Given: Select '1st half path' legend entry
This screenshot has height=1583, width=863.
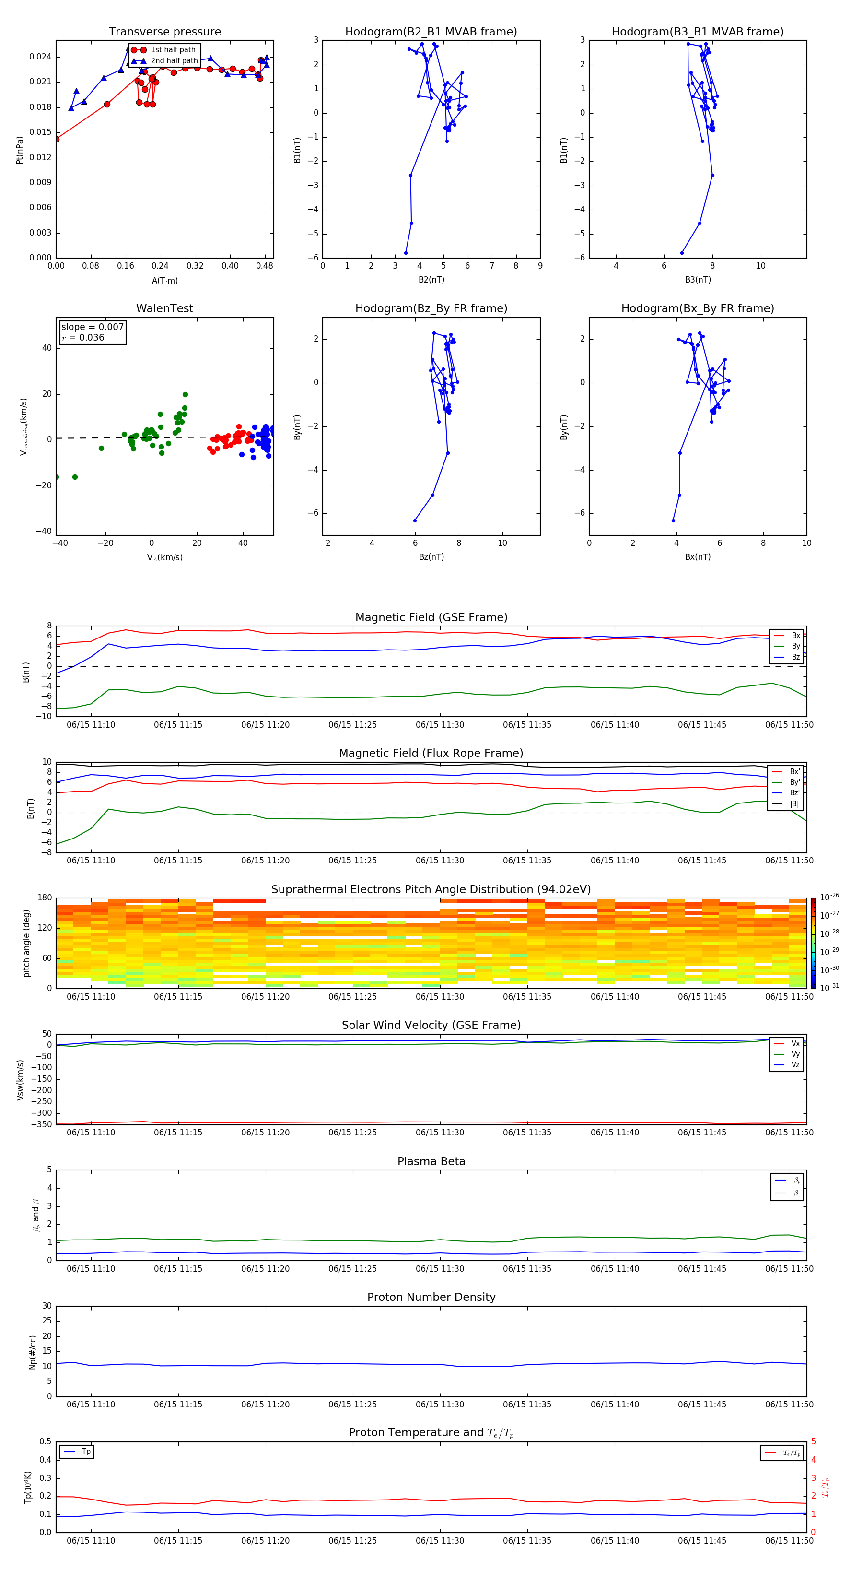Looking at the screenshot, I should 163,50.
